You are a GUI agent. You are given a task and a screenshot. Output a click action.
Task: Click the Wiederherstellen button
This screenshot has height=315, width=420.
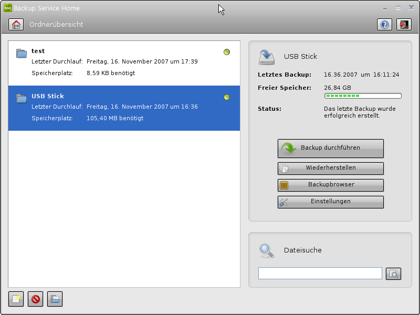click(x=330, y=168)
